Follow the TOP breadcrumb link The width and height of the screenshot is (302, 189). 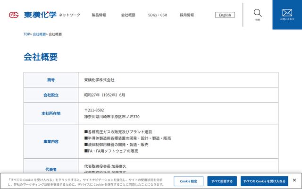tap(27, 34)
